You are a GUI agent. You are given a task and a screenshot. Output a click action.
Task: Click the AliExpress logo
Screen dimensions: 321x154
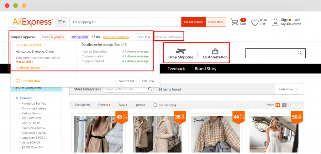[x=33, y=22]
